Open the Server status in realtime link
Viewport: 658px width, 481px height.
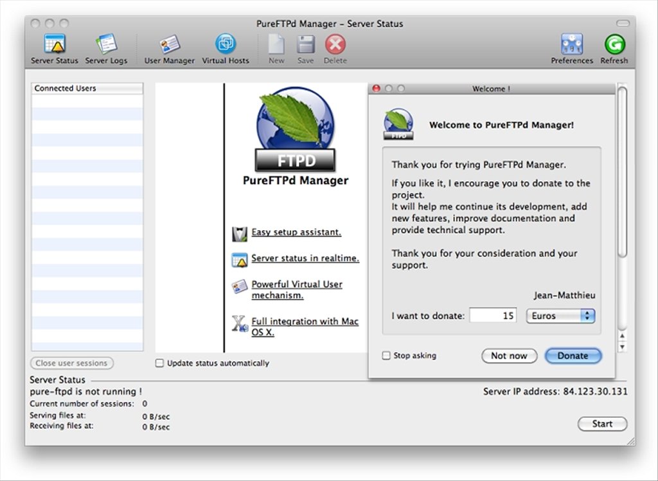pos(305,258)
